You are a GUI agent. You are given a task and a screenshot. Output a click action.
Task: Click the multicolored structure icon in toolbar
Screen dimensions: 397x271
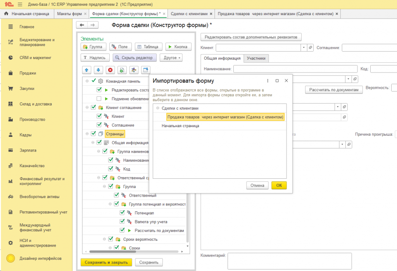point(134,70)
